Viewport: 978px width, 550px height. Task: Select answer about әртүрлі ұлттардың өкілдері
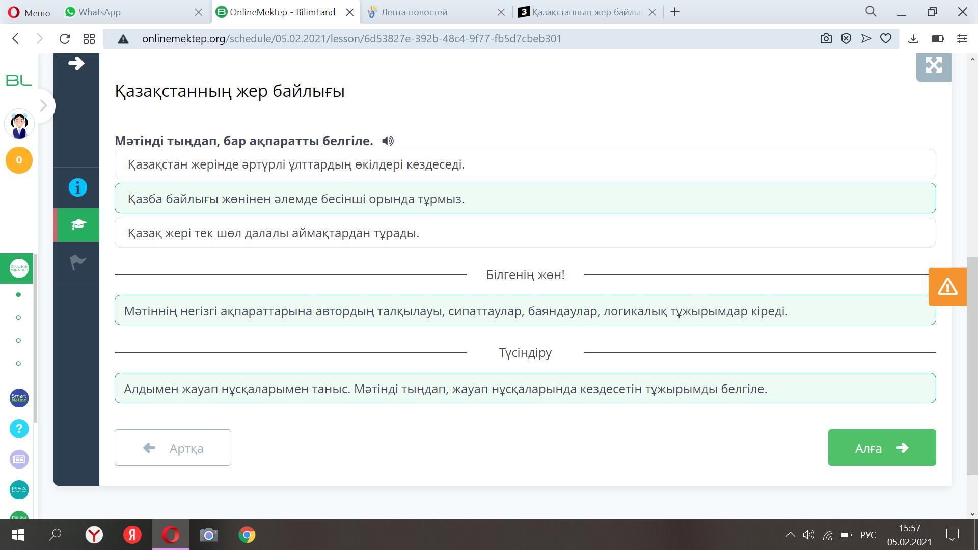pyautogui.click(x=525, y=164)
